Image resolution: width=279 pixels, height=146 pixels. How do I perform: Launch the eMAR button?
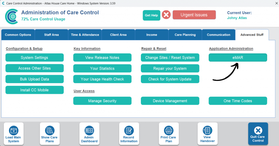(238, 58)
